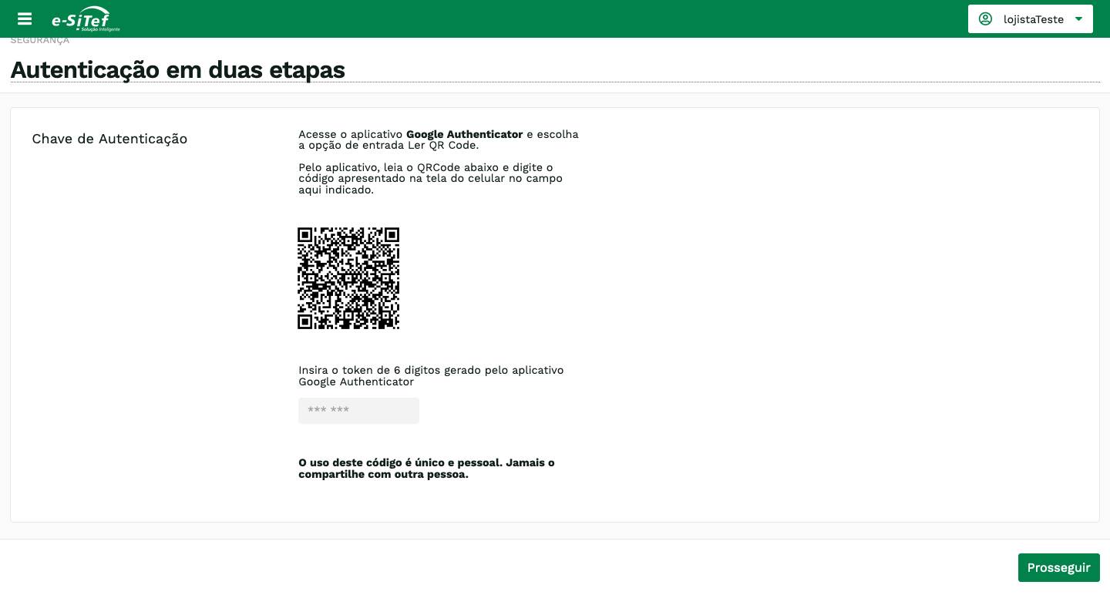Click the Insira o token instruction text
Viewport: 1110px width, 595px height.
click(x=431, y=375)
